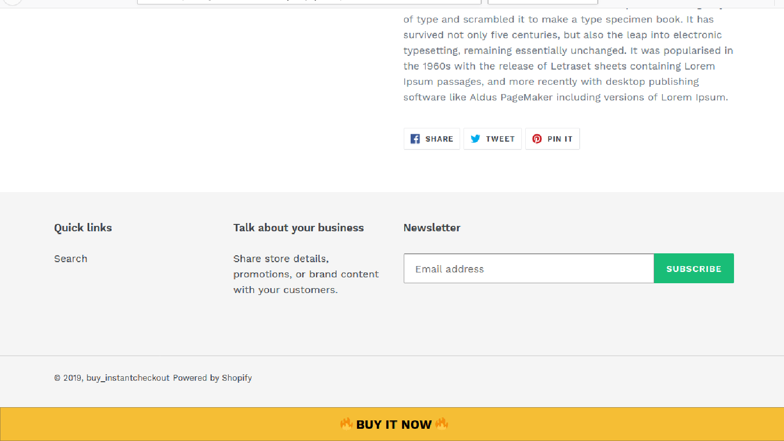Viewport: 784px width, 441px height.
Task: Click the Talk about your business heading
Action: pyautogui.click(x=298, y=228)
